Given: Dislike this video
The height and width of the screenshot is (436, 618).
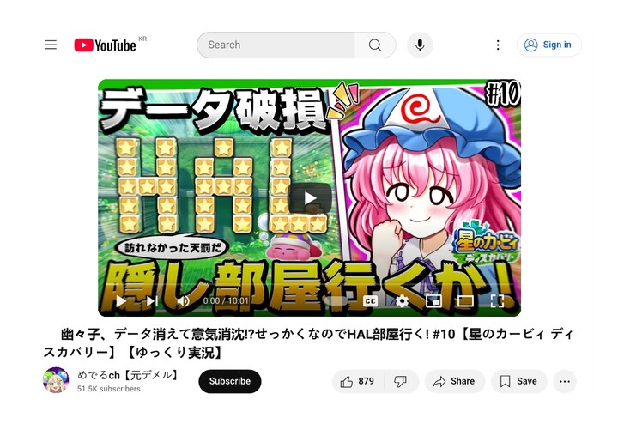Looking at the screenshot, I should 401,381.
